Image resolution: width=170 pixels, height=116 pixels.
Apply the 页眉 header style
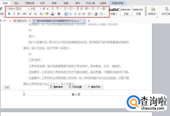point(138,11)
